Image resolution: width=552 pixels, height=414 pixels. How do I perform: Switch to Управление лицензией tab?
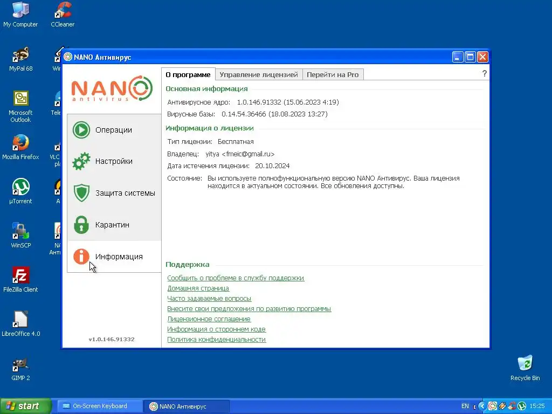(x=259, y=74)
